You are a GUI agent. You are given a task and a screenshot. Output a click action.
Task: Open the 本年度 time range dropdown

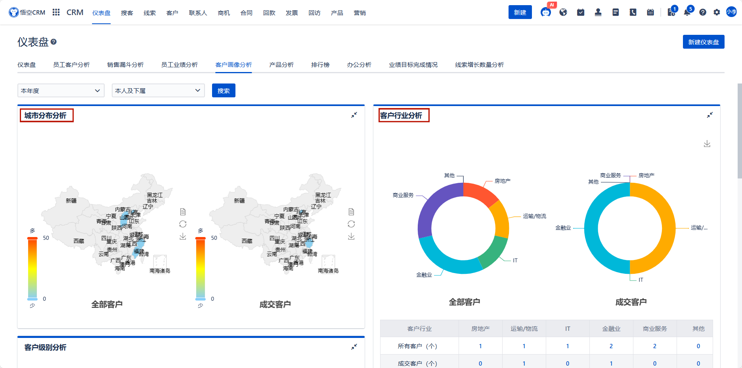click(61, 91)
